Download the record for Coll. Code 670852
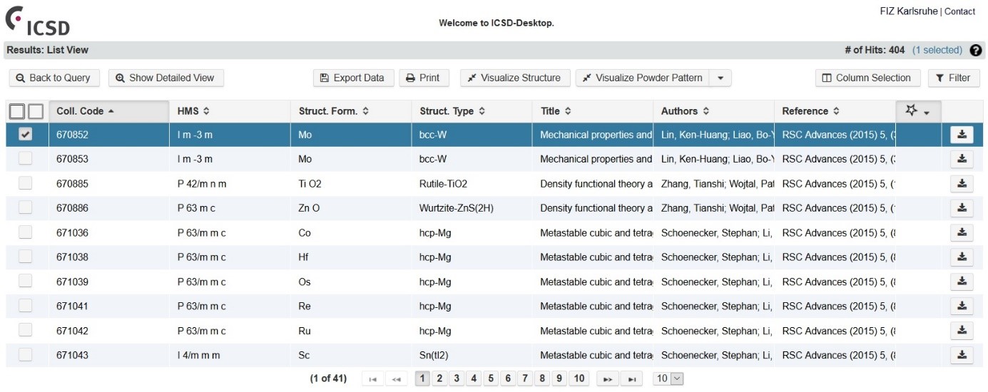Screen dimensions: 988x392 [962, 135]
